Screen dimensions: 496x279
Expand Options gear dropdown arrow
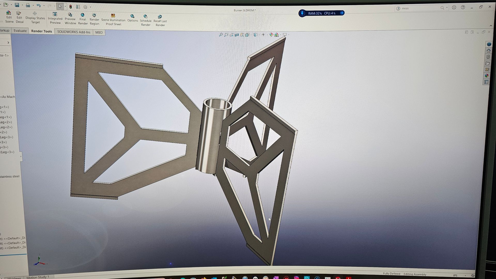click(90, 7)
